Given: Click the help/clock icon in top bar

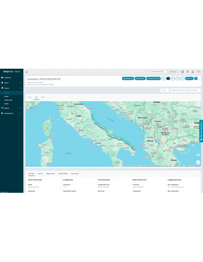Looking at the screenshot, I should pos(188,72).
